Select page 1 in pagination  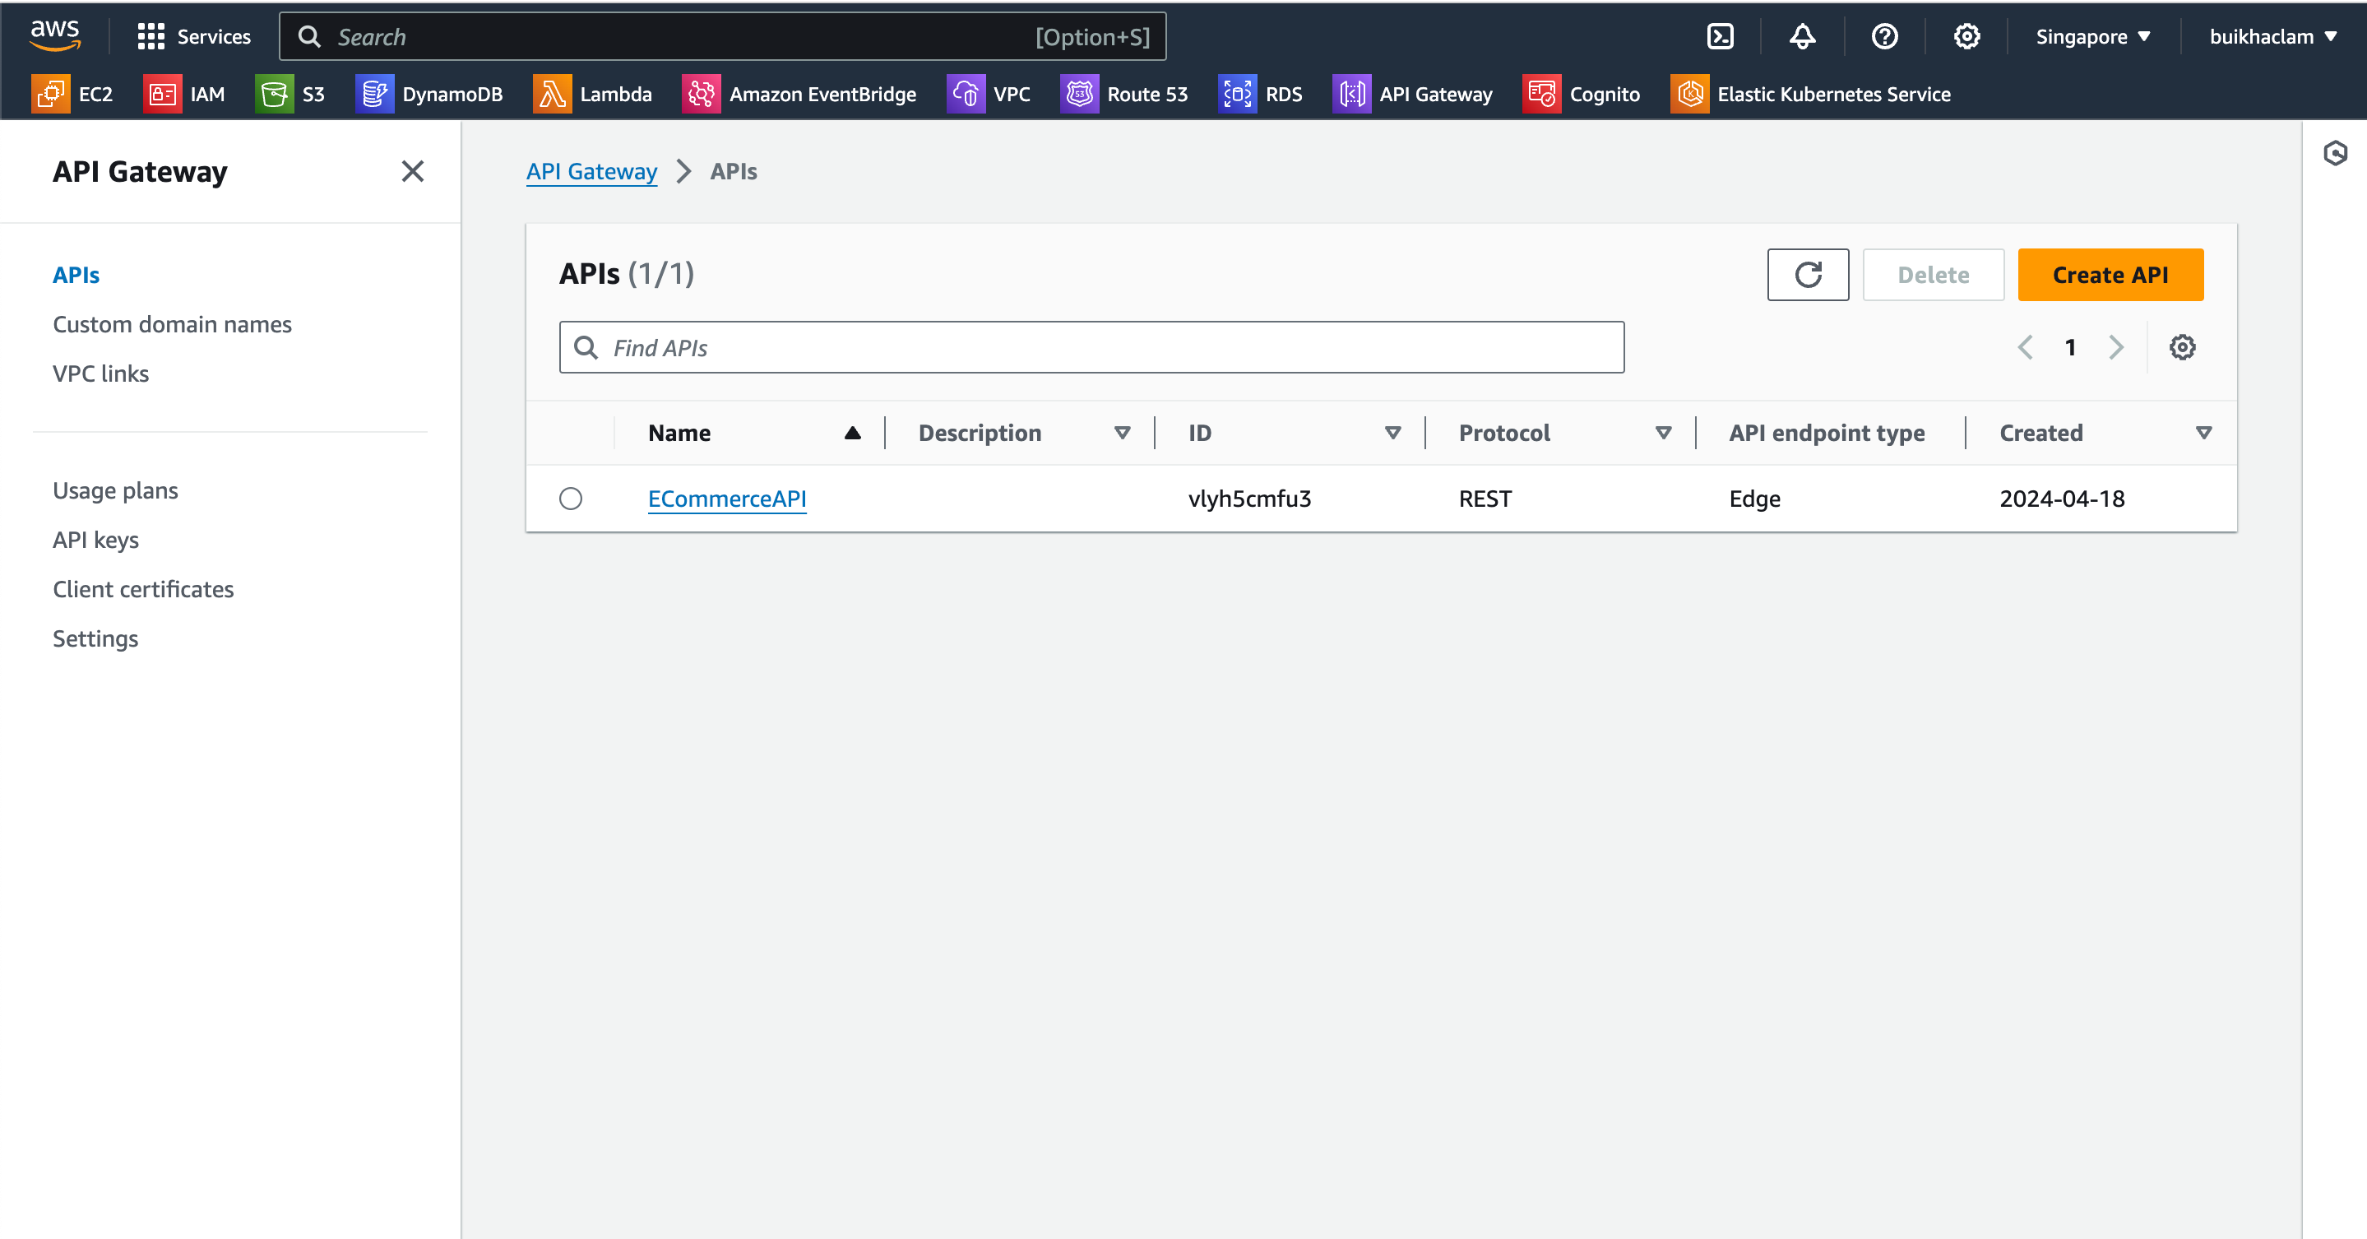click(2070, 347)
